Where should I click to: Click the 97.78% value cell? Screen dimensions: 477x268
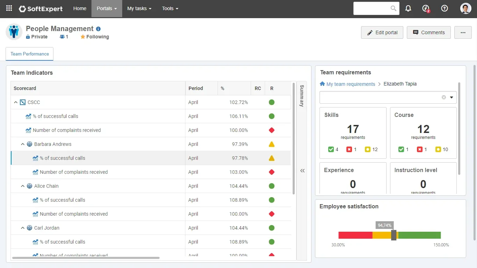coord(234,158)
